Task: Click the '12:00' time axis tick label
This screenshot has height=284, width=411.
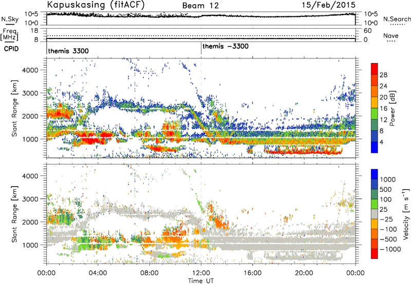Action: click(x=201, y=273)
